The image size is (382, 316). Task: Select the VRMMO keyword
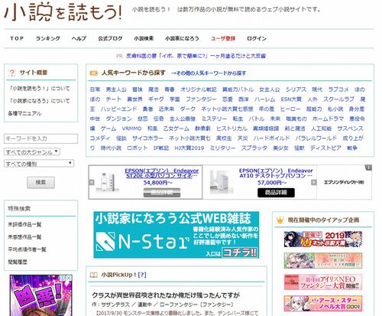(131, 129)
